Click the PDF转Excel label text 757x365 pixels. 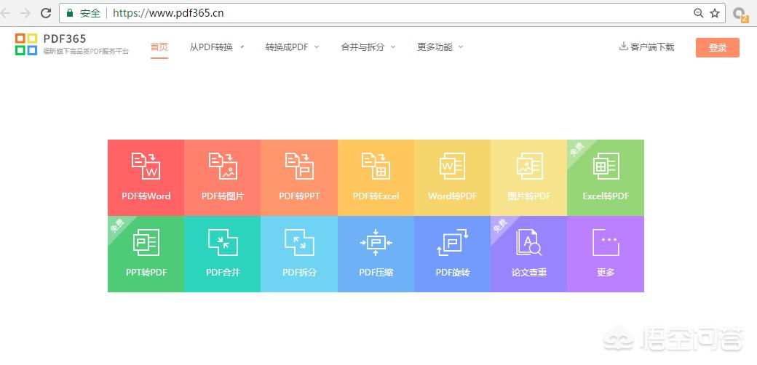[376, 196]
